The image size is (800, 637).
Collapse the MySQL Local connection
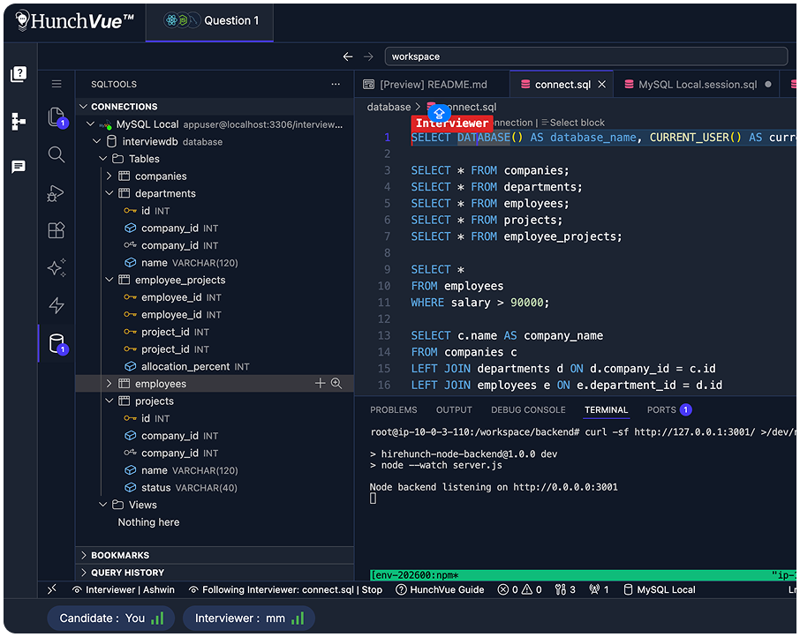click(x=90, y=124)
